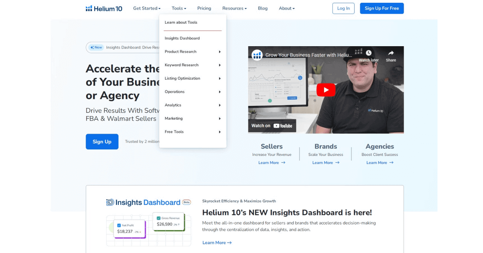Click the Beta badge next to Insights Dashboard
Screen dimensions: 483x253
[186, 202]
